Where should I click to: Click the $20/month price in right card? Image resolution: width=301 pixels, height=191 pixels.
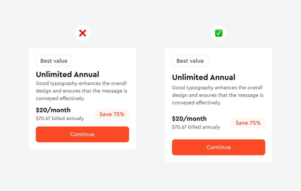coord(189,118)
